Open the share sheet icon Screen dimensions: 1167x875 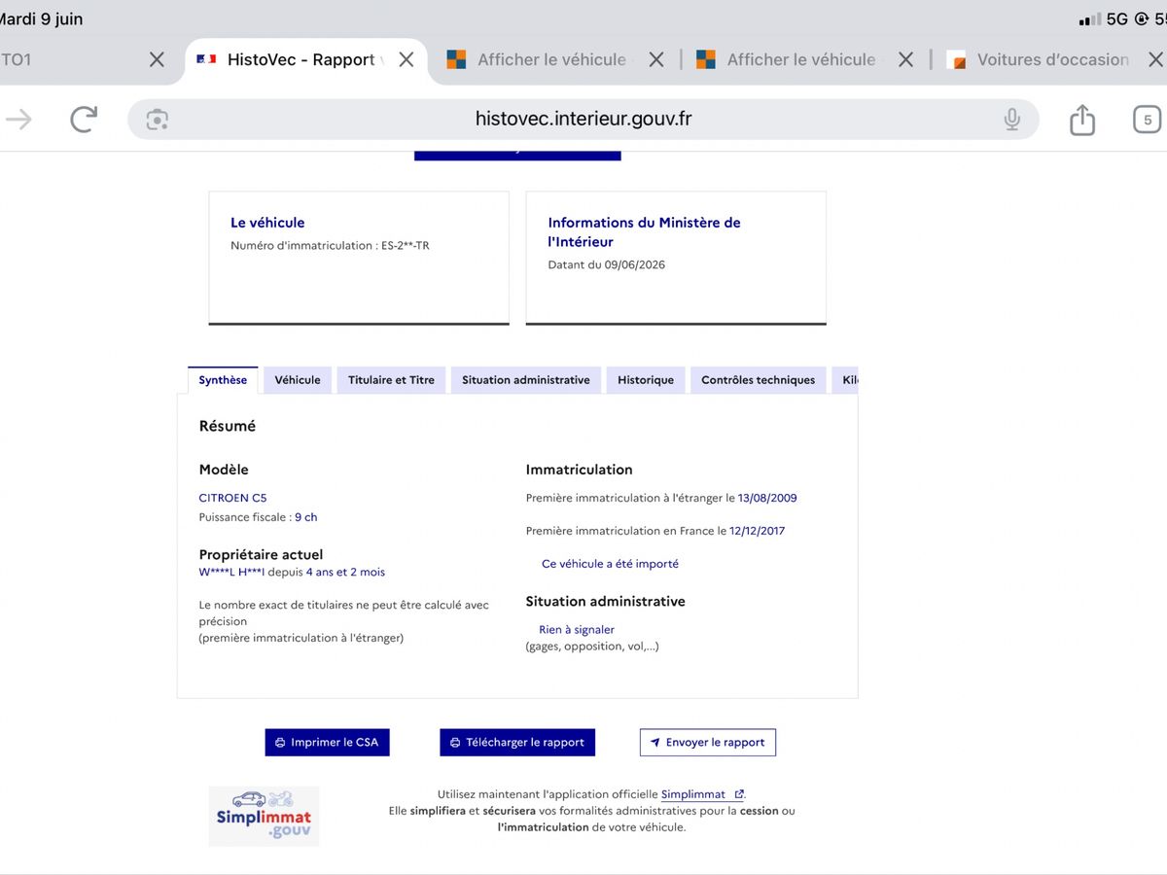tap(1082, 120)
